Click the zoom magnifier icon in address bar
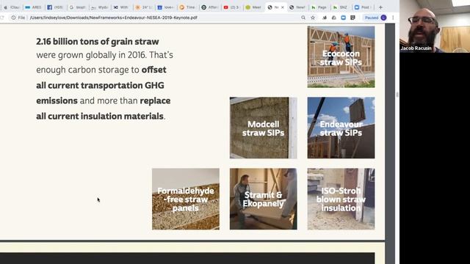470x264 pixels. (x=303, y=18)
